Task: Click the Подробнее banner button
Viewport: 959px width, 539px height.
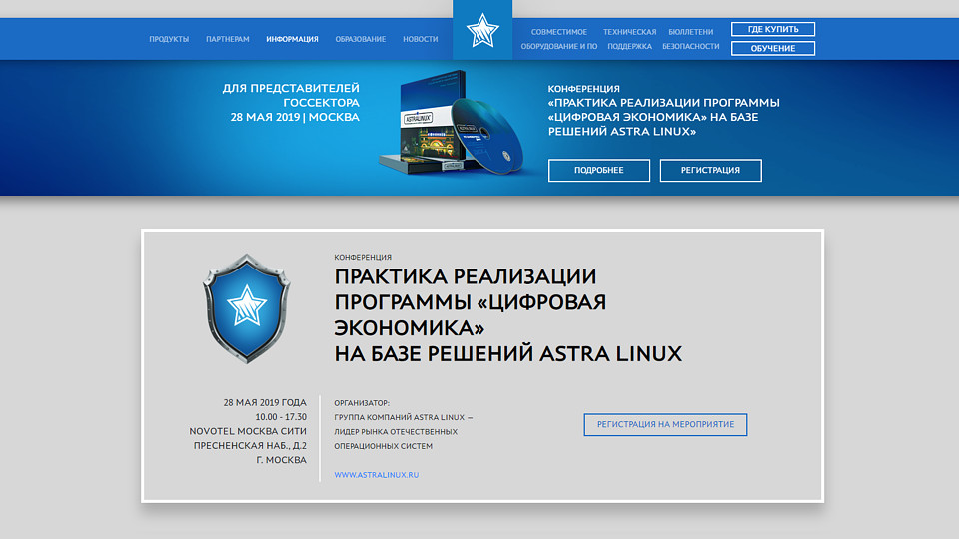Action: click(598, 171)
